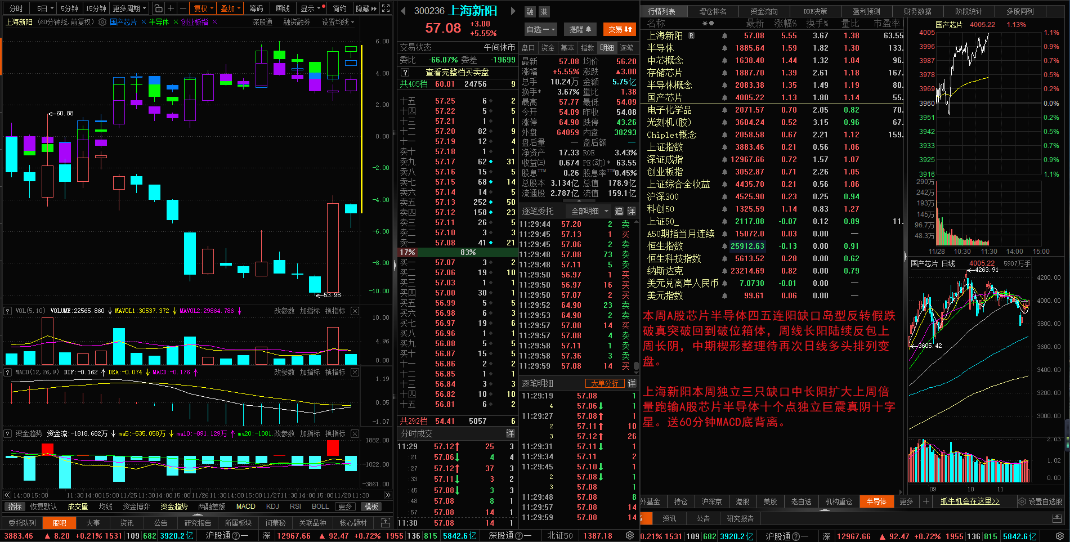The image size is (1070, 542).
Task: Expand hidden toolbar items via 隐藏
Action: click(x=366, y=8)
